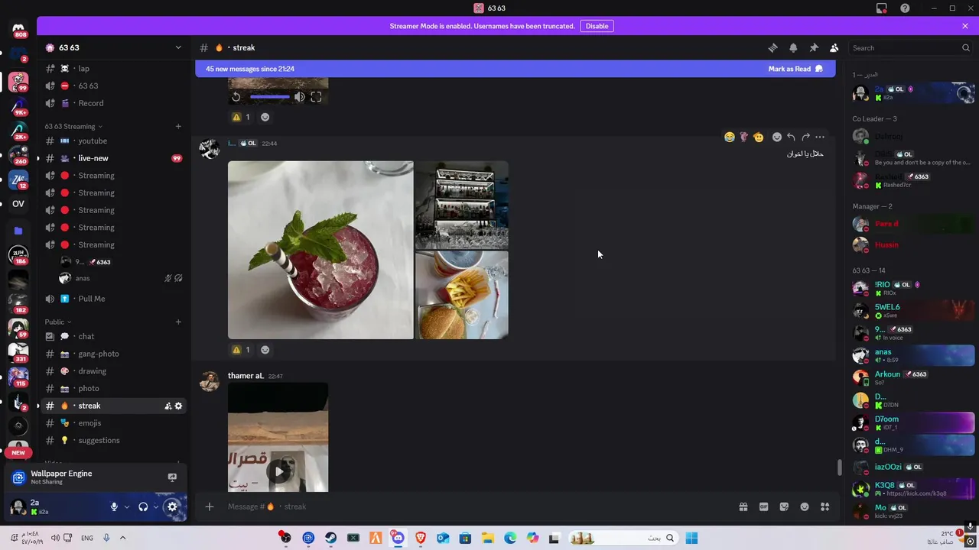Screen dimensions: 979x550
Task: Toggle headphones deafen in user panel
Action: (143, 506)
